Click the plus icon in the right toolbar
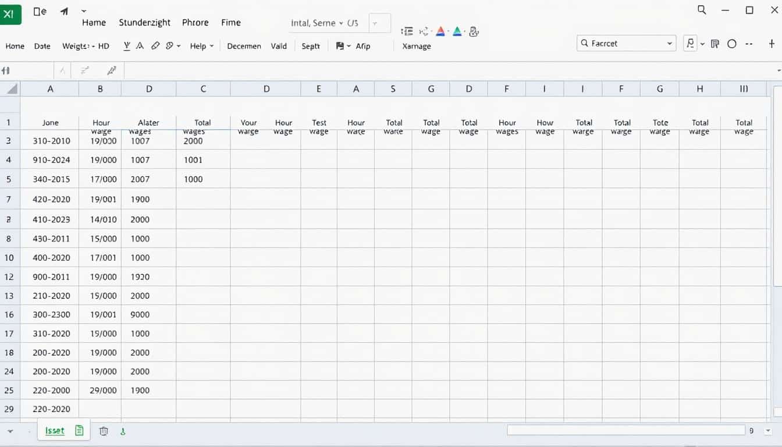782x447 pixels. tap(772, 44)
